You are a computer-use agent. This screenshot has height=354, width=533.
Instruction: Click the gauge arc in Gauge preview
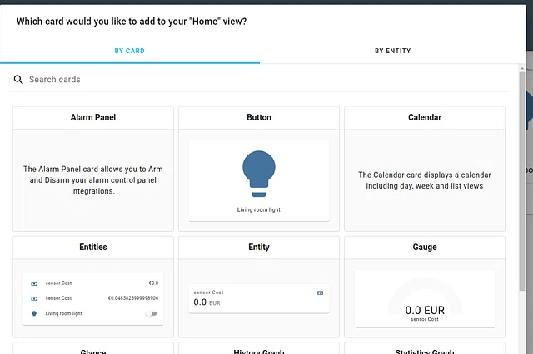pyautogui.click(x=425, y=288)
